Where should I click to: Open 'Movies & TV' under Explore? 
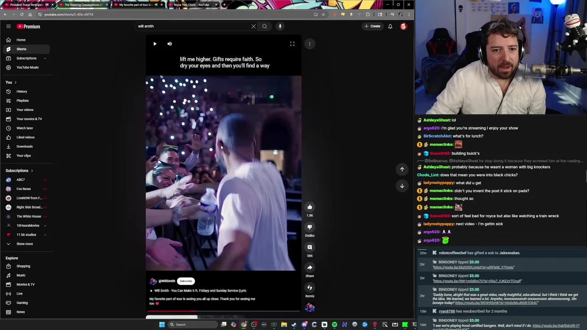27,285
